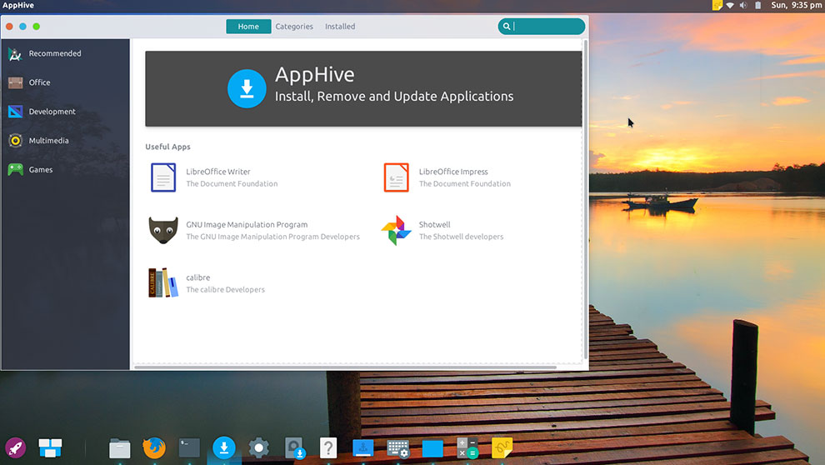Open the plain blue square icon in dock

pyautogui.click(x=432, y=448)
